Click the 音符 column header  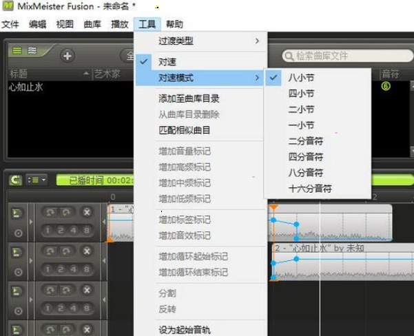tap(391, 74)
